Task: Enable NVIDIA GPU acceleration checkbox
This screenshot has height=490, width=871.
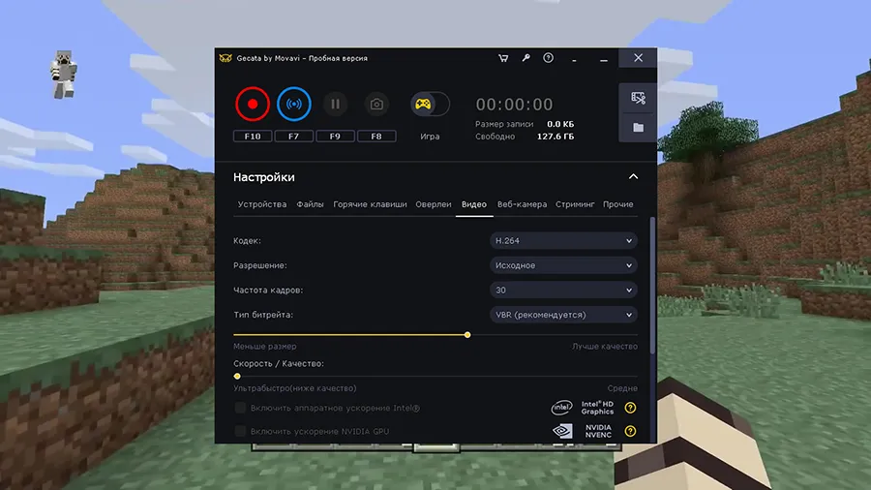Action: pos(240,431)
